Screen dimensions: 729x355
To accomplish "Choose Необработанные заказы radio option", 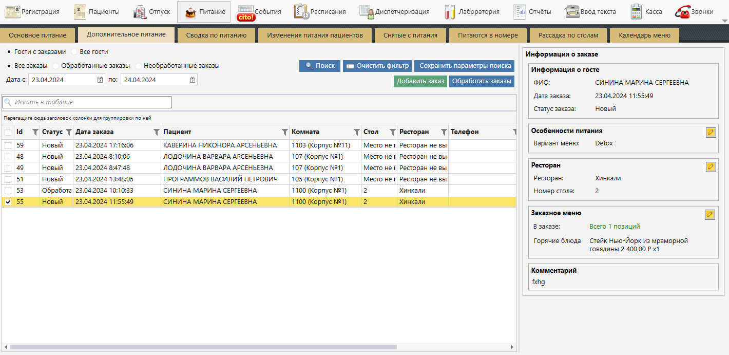I will tap(139, 66).
